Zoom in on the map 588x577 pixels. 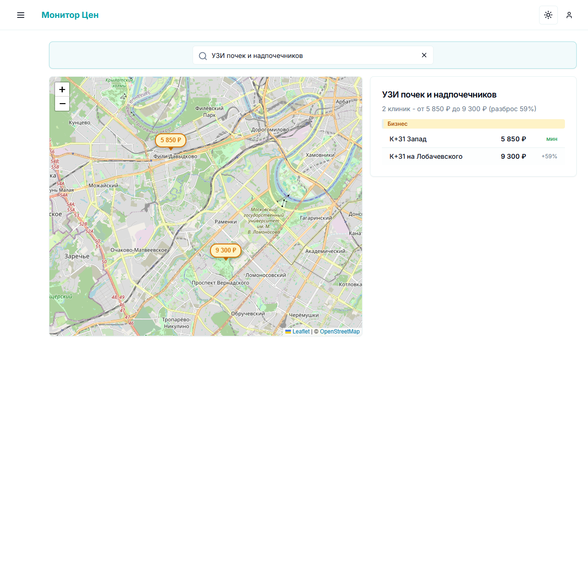[62, 89]
